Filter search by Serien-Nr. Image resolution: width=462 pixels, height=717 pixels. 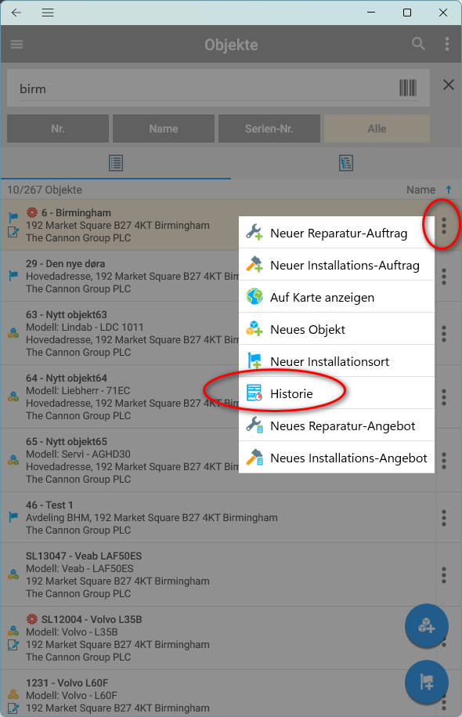(x=269, y=129)
